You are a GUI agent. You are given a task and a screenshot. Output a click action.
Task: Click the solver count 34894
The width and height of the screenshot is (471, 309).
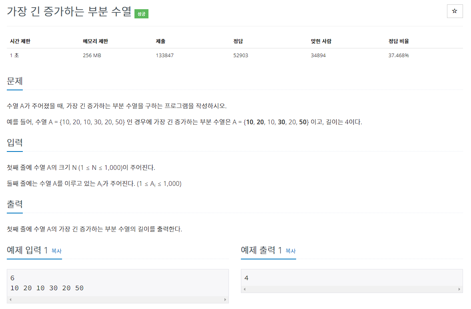(318, 55)
